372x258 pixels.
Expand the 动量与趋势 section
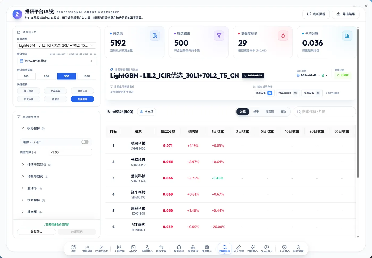[x=35, y=177]
